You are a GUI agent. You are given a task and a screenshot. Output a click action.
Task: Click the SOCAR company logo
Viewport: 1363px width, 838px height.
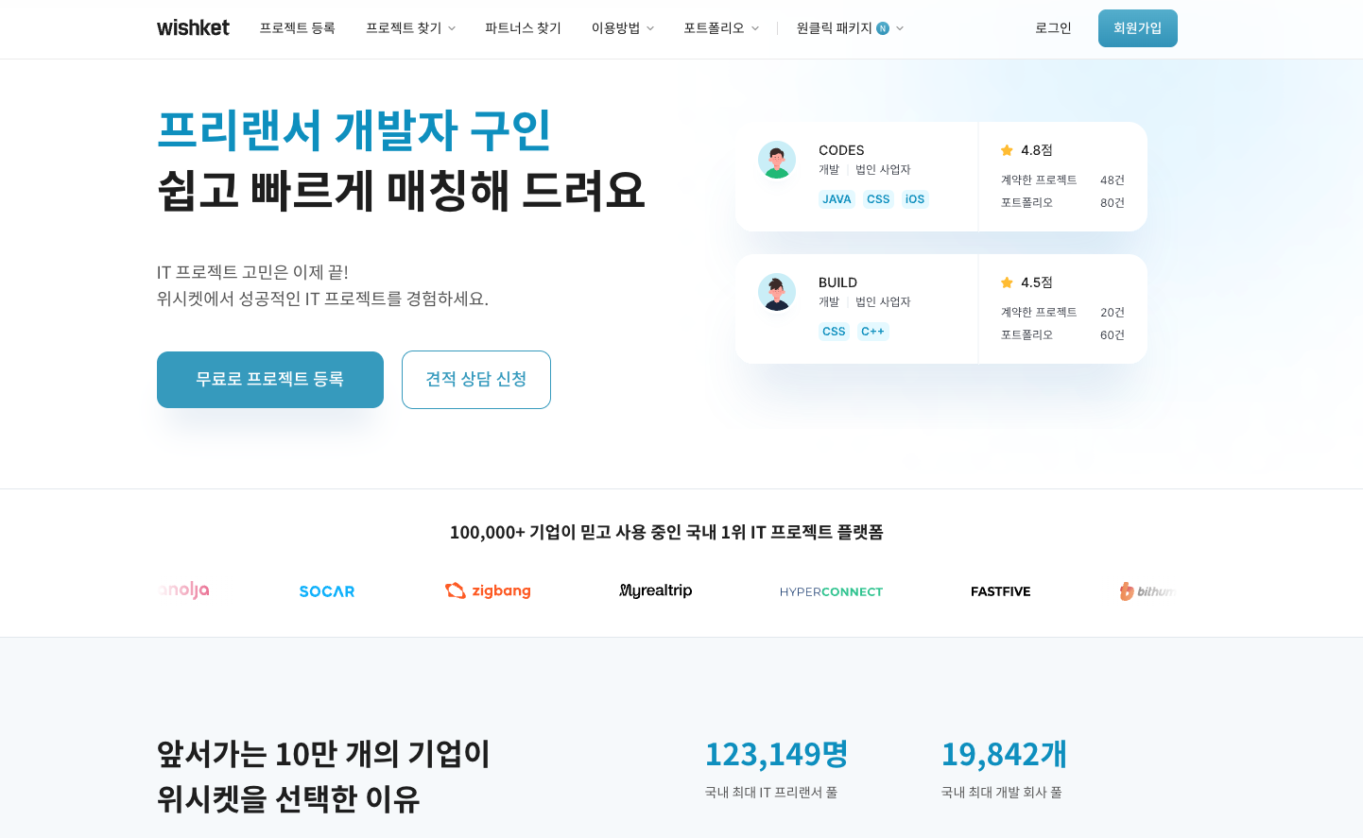[x=326, y=590]
